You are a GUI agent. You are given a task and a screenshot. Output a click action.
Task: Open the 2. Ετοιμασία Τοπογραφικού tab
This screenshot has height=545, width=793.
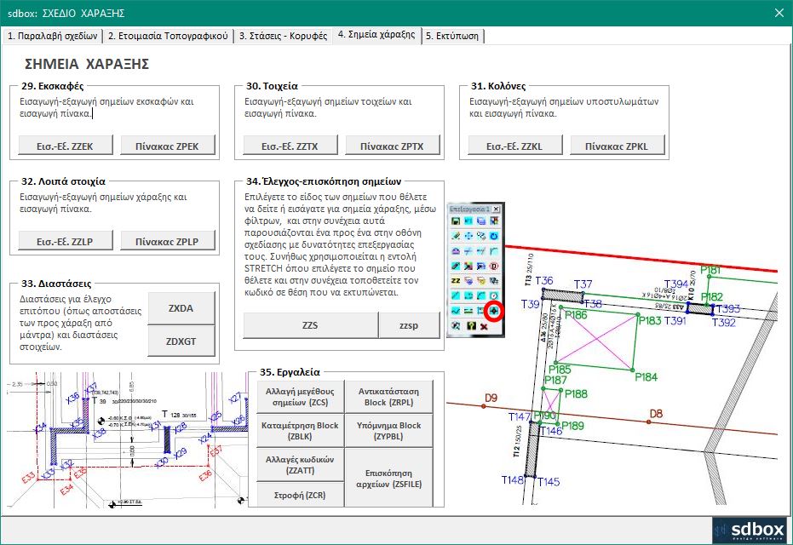pyautogui.click(x=169, y=36)
